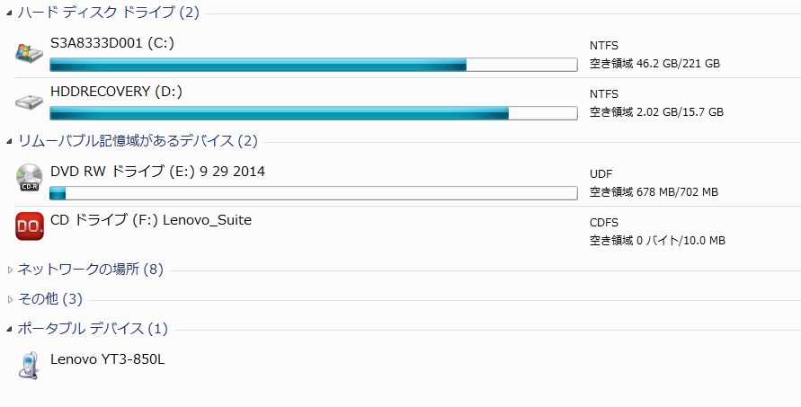Select the C: drive Windows icon
Viewport: 801px width, 407px height.
pyautogui.click(x=29, y=53)
